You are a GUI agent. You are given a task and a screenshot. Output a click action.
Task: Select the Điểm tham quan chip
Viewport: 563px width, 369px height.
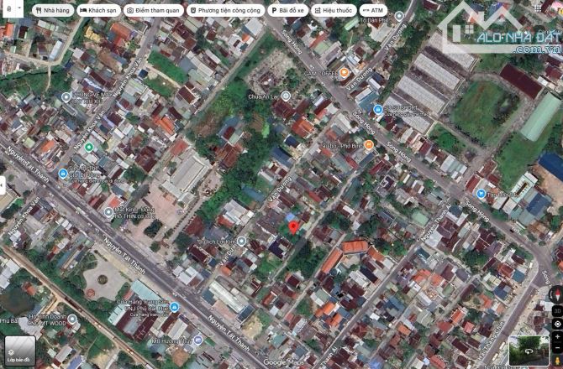pyautogui.click(x=154, y=11)
